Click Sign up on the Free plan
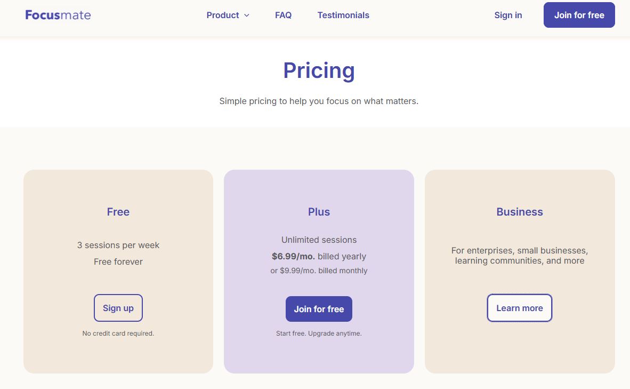The image size is (630, 389). click(118, 308)
